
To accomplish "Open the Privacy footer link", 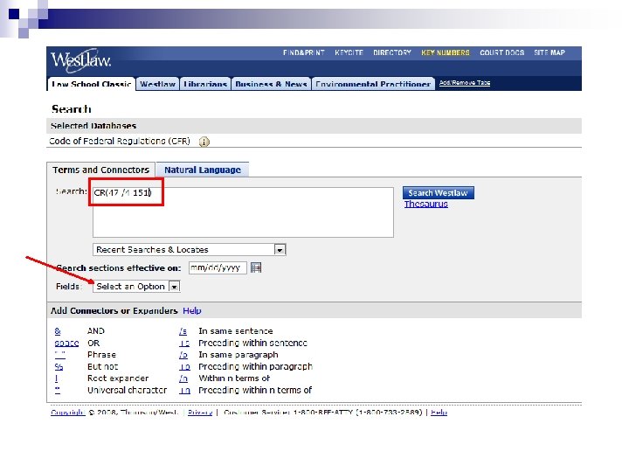I will (200, 413).
